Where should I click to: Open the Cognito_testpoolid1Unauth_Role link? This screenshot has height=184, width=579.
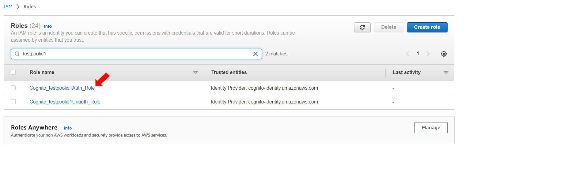(65, 102)
